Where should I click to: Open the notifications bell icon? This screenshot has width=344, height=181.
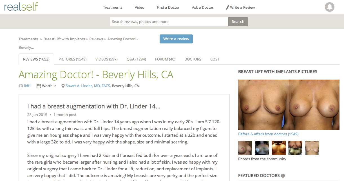tap(330, 7)
